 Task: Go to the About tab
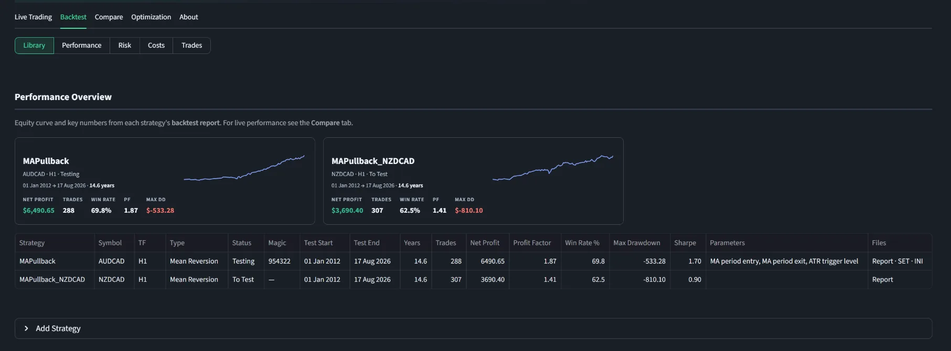pos(189,17)
